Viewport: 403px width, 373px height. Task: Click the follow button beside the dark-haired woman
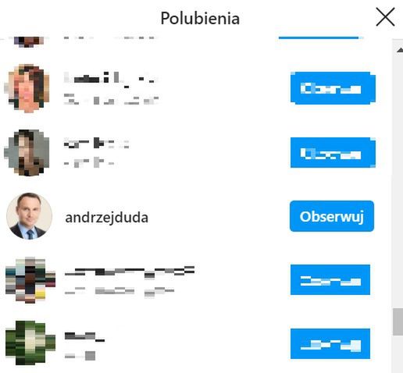point(333,88)
